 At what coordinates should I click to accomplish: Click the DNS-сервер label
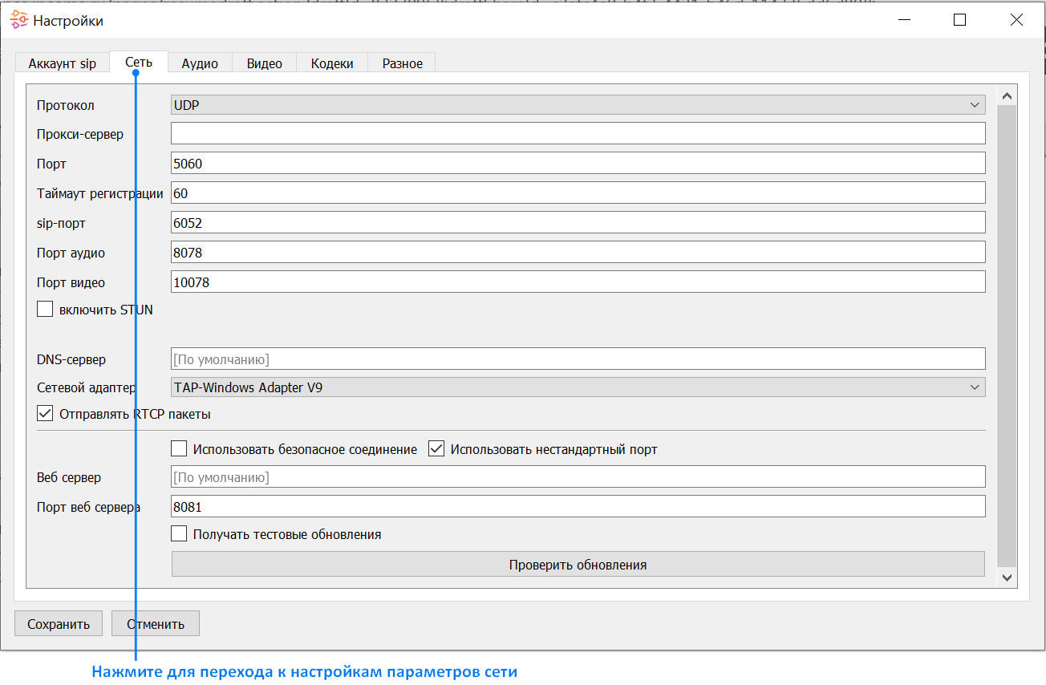[x=71, y=359]
